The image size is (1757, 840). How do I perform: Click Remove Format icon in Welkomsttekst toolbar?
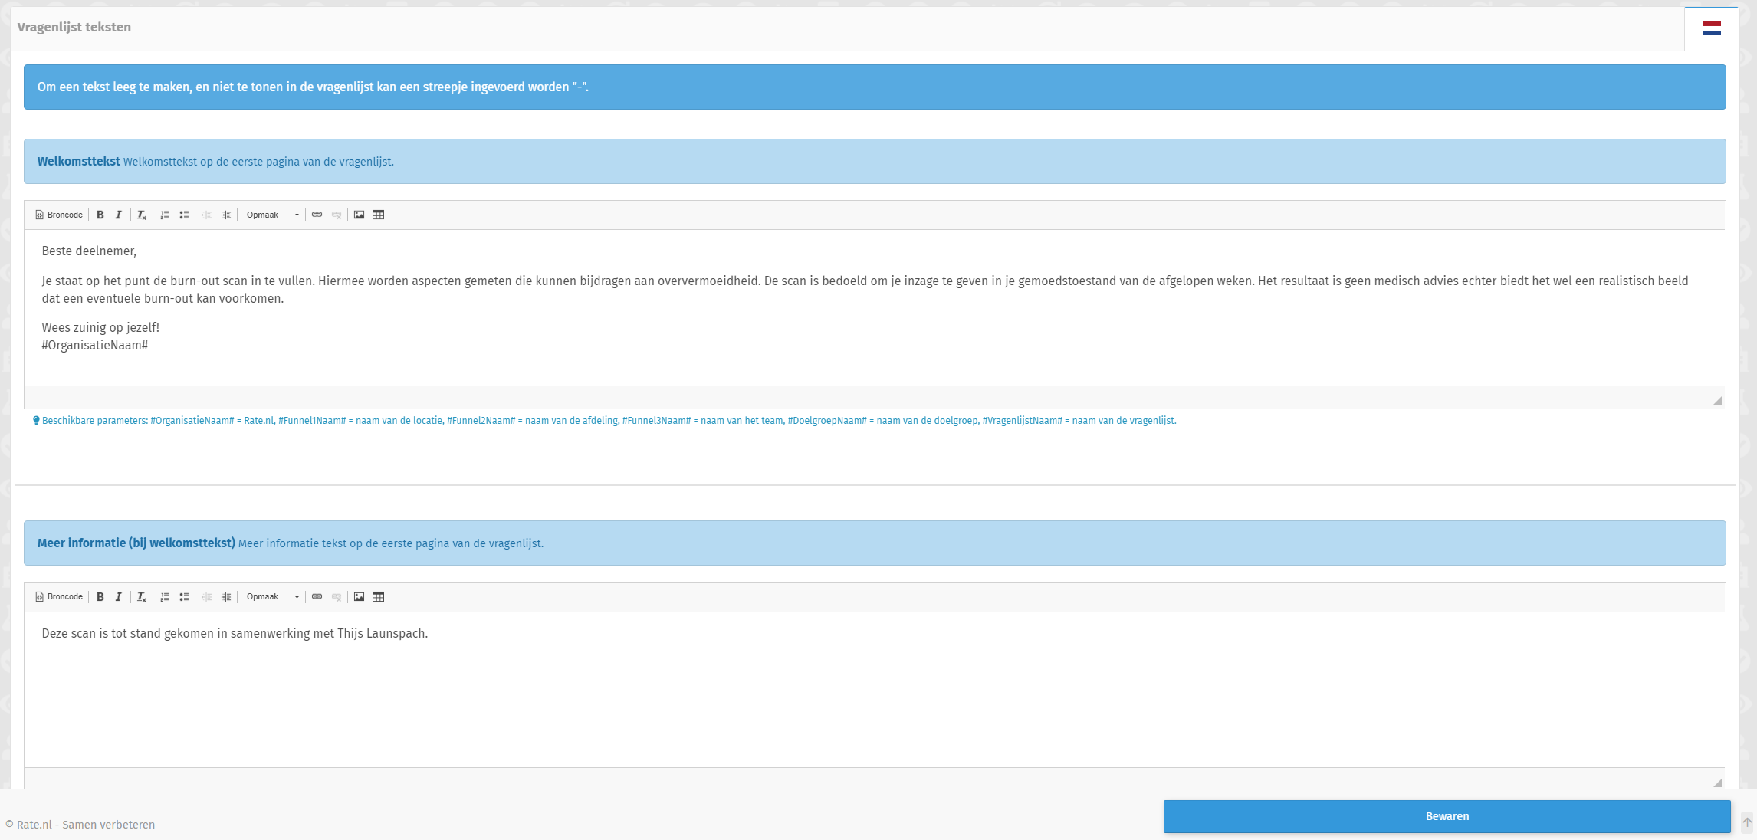[x=141, y=215]
